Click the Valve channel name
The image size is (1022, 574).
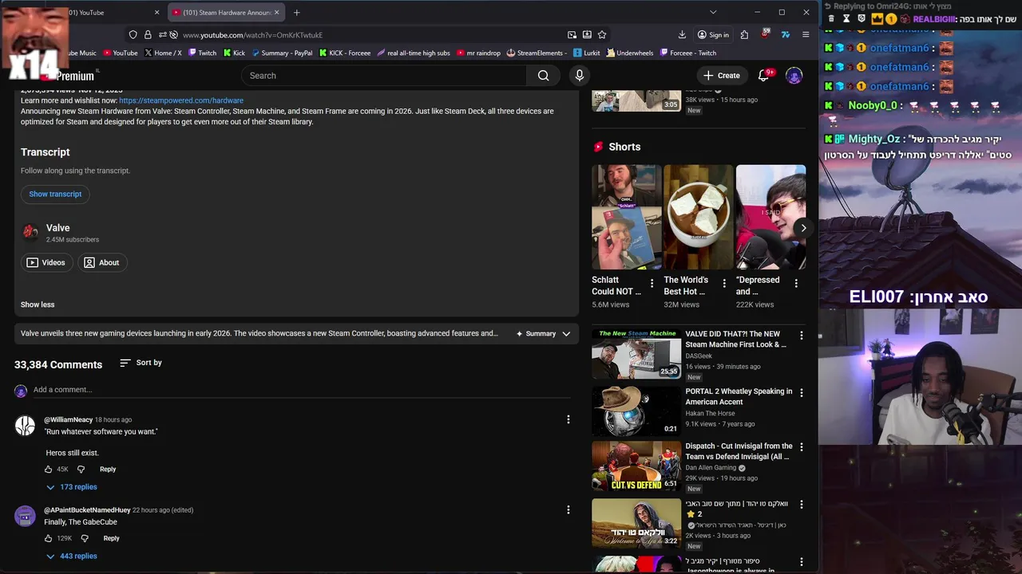coord(57,228)
